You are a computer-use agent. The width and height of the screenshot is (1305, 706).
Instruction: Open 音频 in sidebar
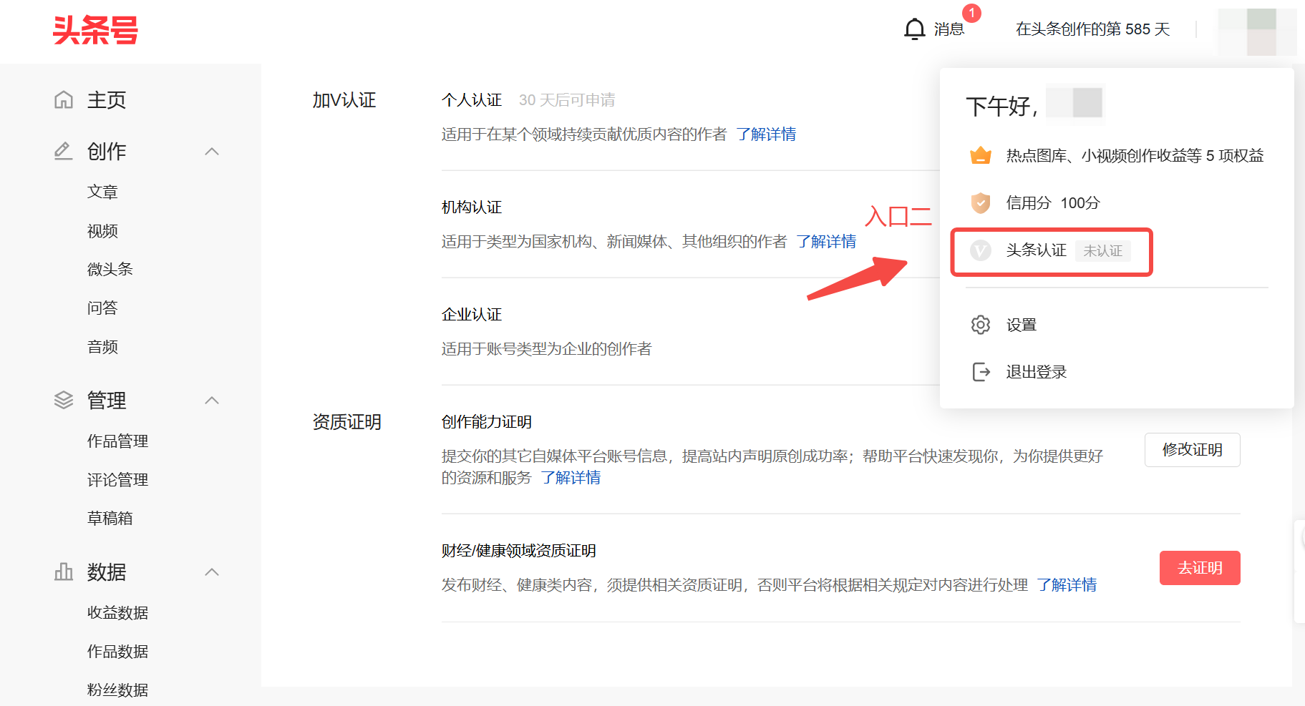pos(102,347)
